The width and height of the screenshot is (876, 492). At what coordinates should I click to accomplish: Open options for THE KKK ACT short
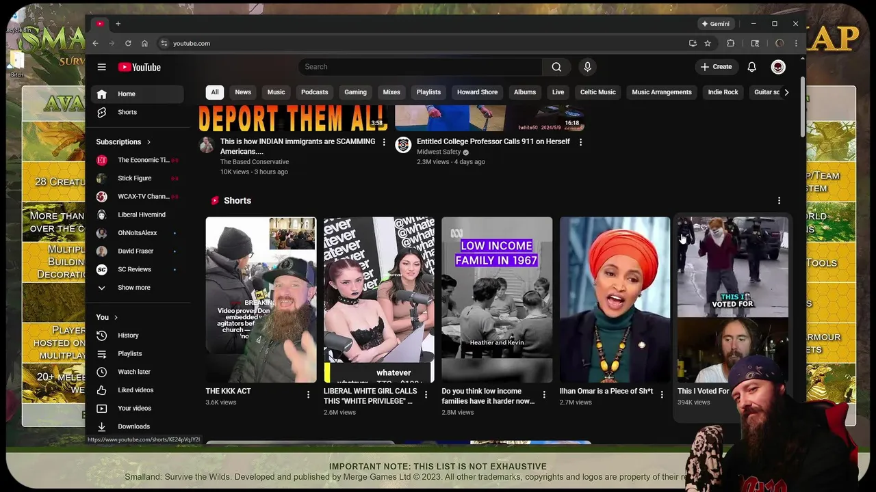pyautogui.click(x=309, y=394)
